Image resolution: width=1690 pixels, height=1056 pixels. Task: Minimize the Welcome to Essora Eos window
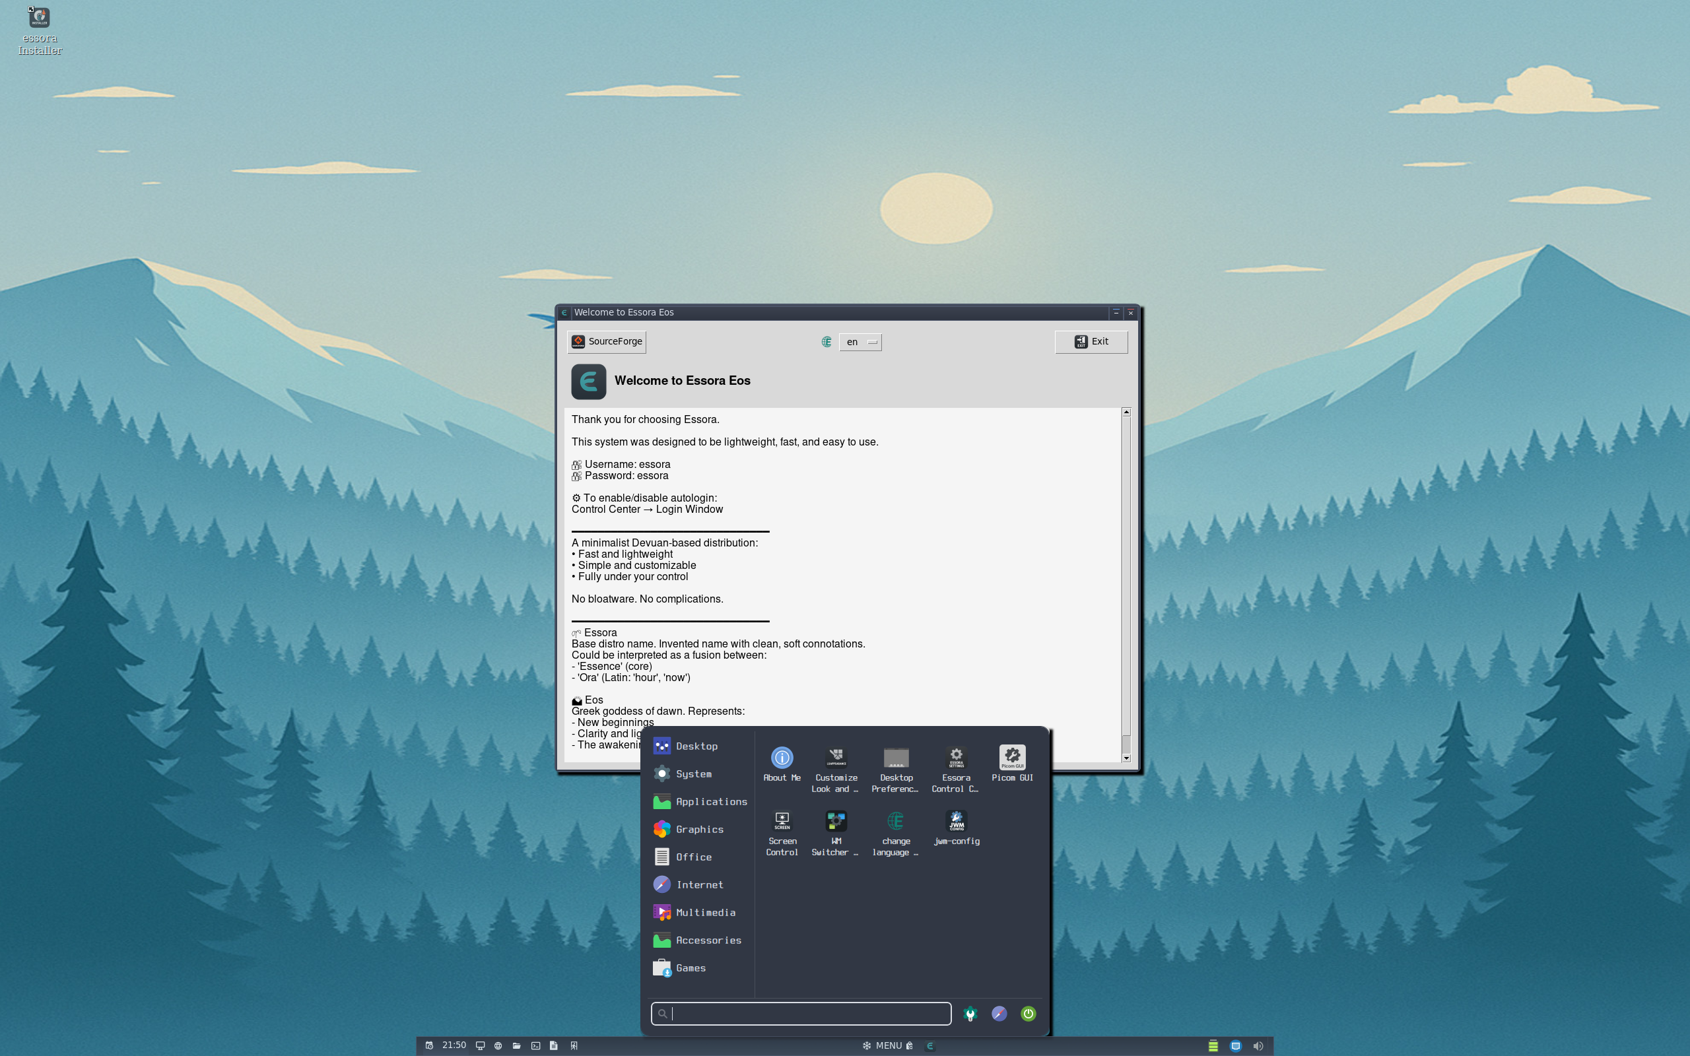click(x=1116, y=312)
